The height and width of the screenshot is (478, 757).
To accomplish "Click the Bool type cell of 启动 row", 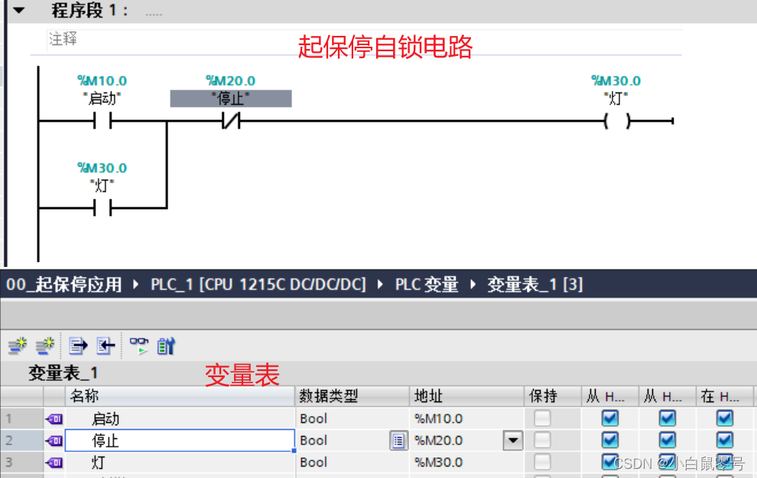I will tap(353, 418).
